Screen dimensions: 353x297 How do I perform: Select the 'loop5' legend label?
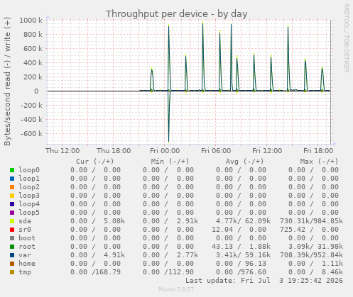point(29,213)
